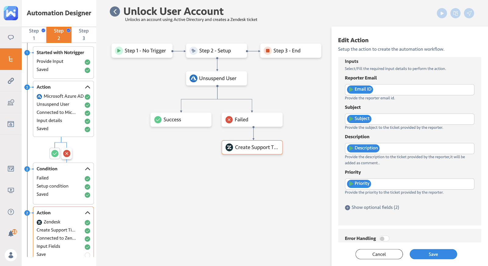The height and width of the screenshot is (266, 488).
Task: Click the Reporter Email input field
Action: [x=421, y=89]
